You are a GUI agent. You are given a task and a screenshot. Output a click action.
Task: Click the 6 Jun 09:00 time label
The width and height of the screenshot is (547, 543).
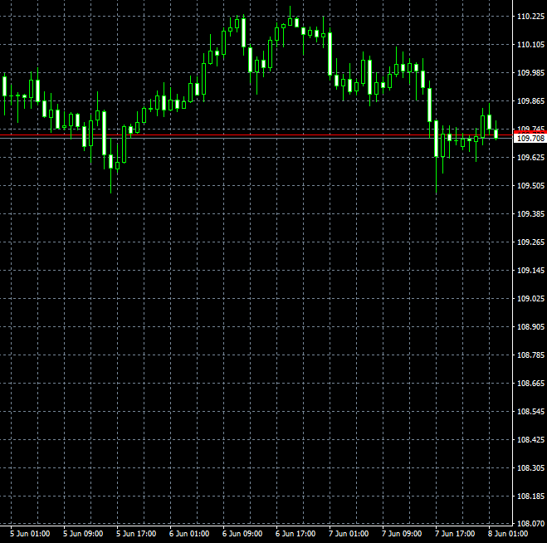(x=242, y=534)
